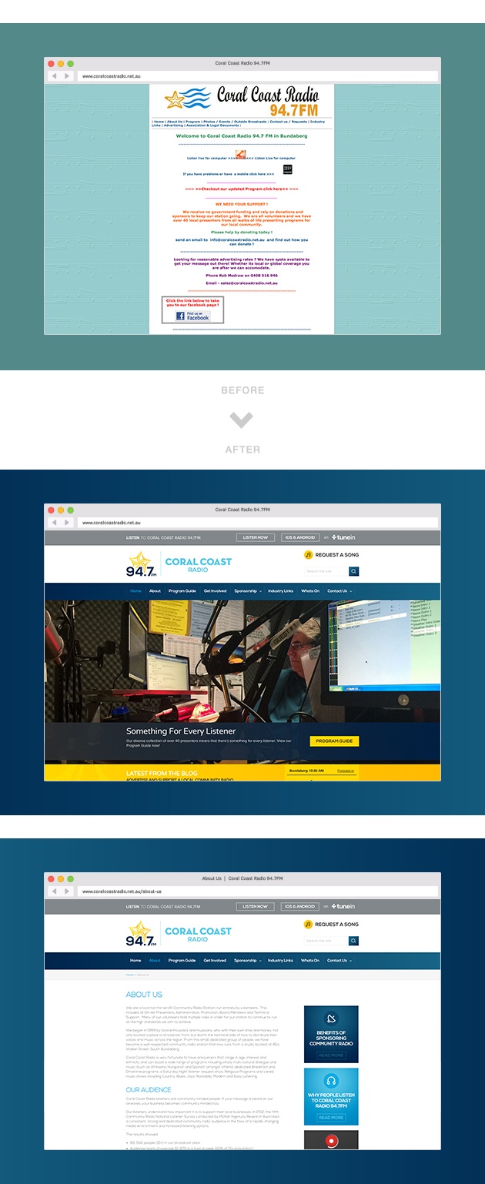Image resolution: width=485 pixels, height=1184 pixels.
Task: Open Whats On in the homepage navigation bar
Action: [310, 591]
